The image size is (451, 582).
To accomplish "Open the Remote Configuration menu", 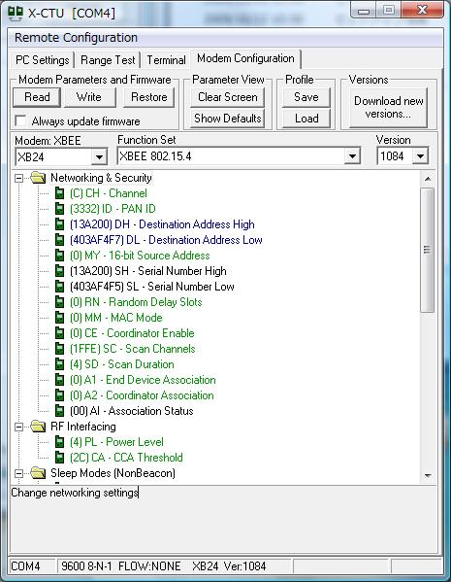I will coord(76,38).
